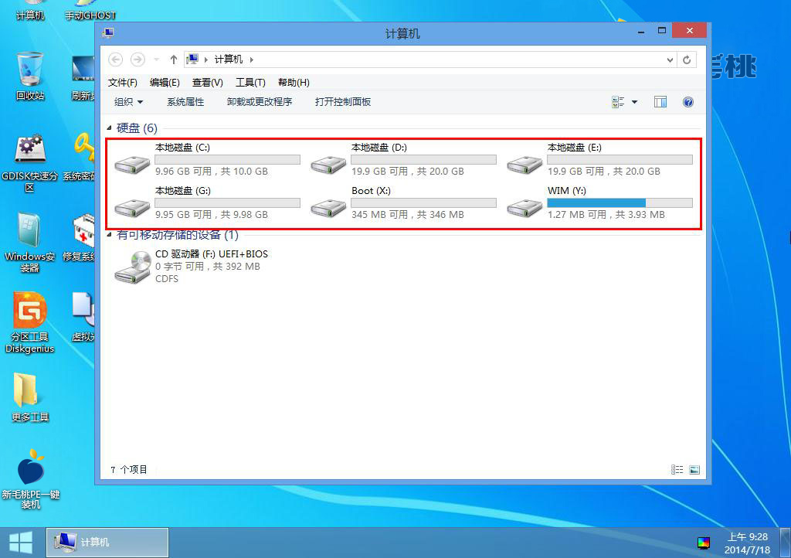Select the CD drive (F:) UEFI+BIOS icon
The image size is (791, 558).
coord(133,267)
